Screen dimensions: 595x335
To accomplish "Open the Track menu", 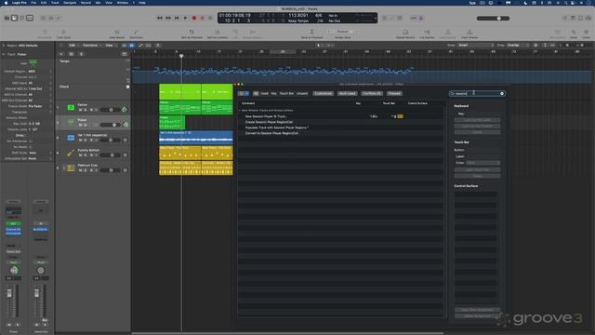I will 55,2.
